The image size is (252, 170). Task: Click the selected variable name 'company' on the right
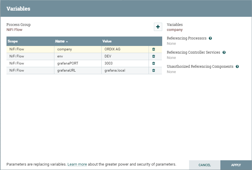pyautogui.click(x=175, y=30)
